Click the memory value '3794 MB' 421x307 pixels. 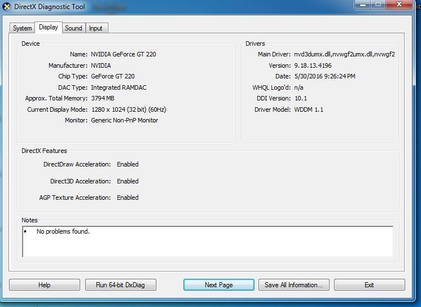point(103,98)
